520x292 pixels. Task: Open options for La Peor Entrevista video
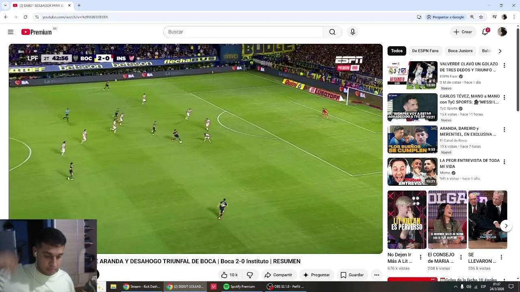pos(504,162)
